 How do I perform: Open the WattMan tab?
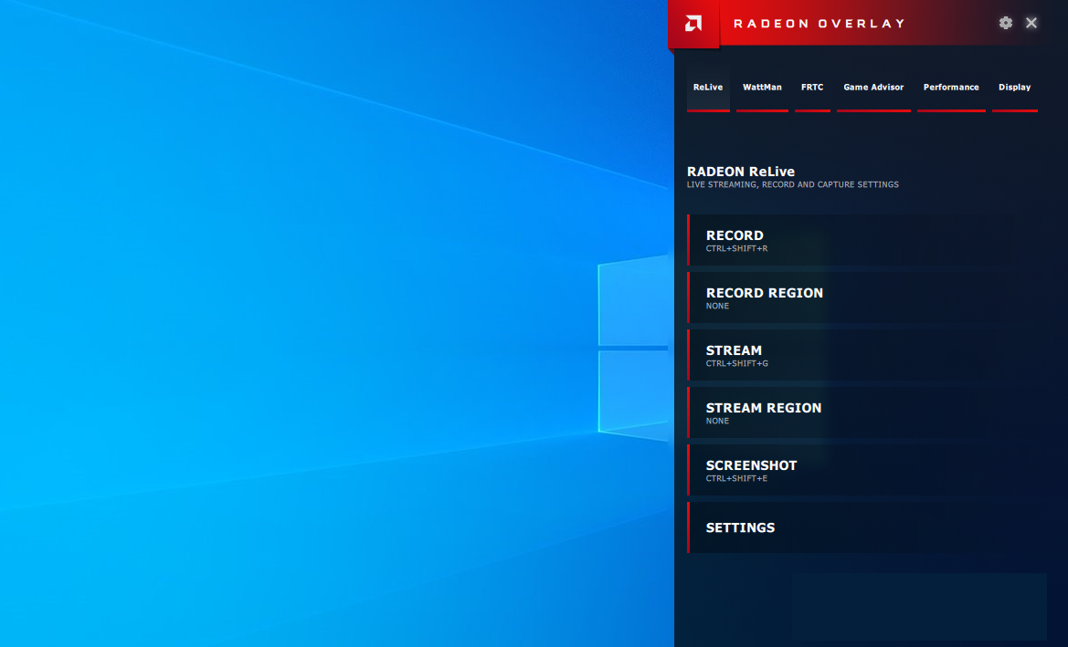(x=762, y=88)
